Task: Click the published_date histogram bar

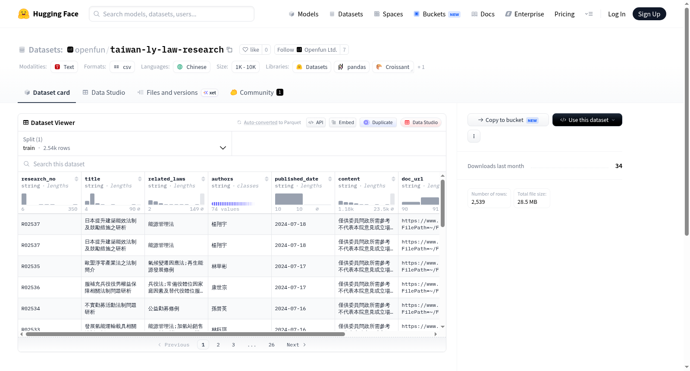Action: [x=289, y=199]
